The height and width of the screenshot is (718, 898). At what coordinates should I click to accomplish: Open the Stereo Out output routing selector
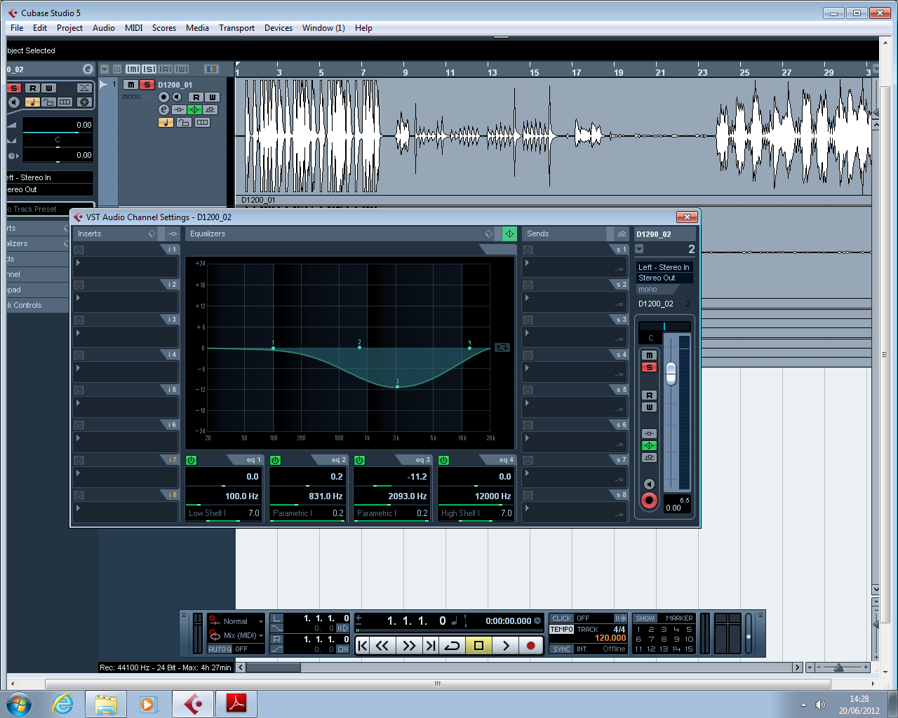(664, 278)
